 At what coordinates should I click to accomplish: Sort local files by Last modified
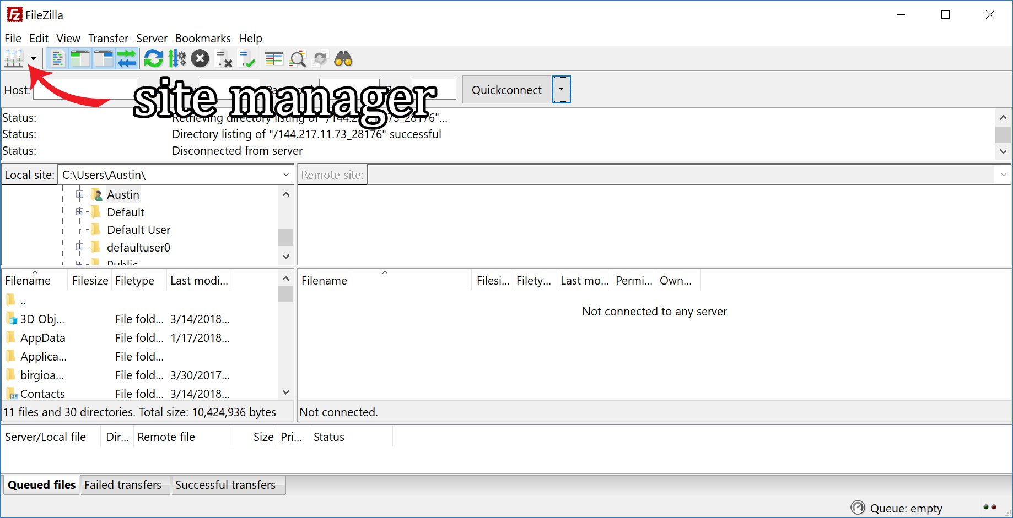(x=200, y=280)
